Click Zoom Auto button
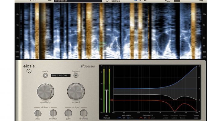The image size is (222, 121). (x=196, y=116)
